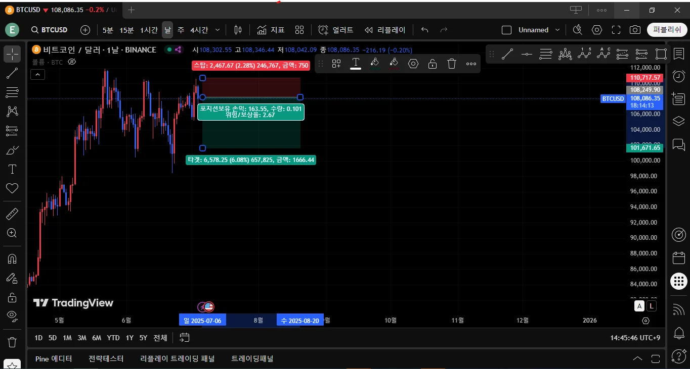690x369 pixels.
Task: Select the crosshair cursor tool in left sidebar
Action: [12, 54]
